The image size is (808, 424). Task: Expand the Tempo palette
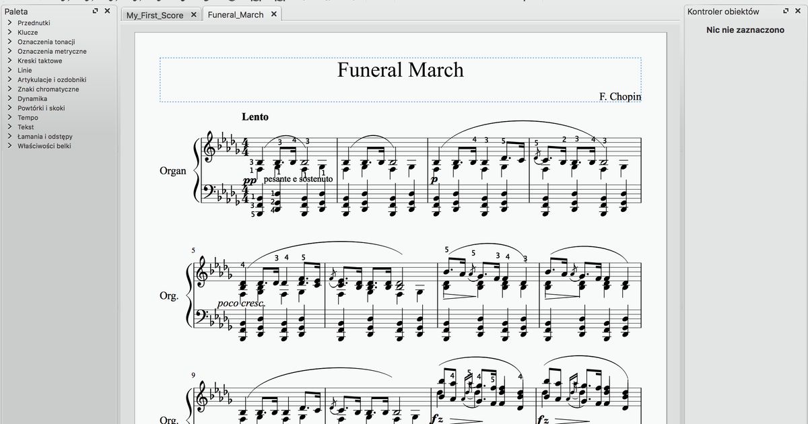point(28,117)
